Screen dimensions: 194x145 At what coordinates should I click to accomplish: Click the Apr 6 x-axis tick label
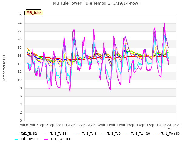click(x=24, y=125)
